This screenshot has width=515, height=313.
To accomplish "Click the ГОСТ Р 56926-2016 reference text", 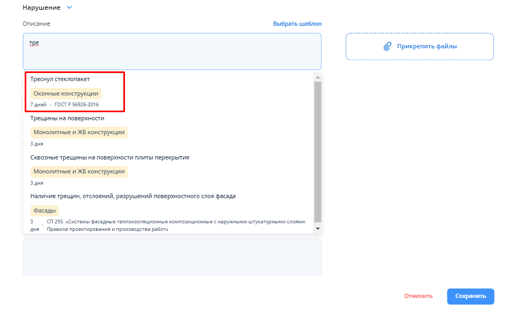I will point(77,105).
